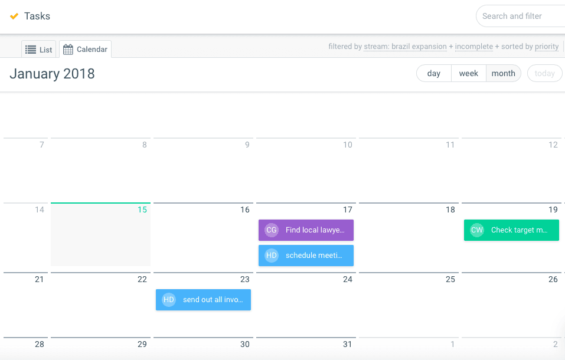Switch to day view
This screenshot has width=565, height=360.
pos(434,73)
